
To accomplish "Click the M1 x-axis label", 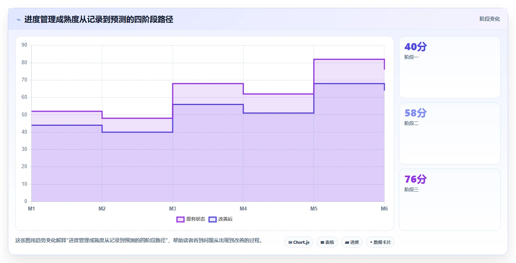I will click(x=31, y=209).
